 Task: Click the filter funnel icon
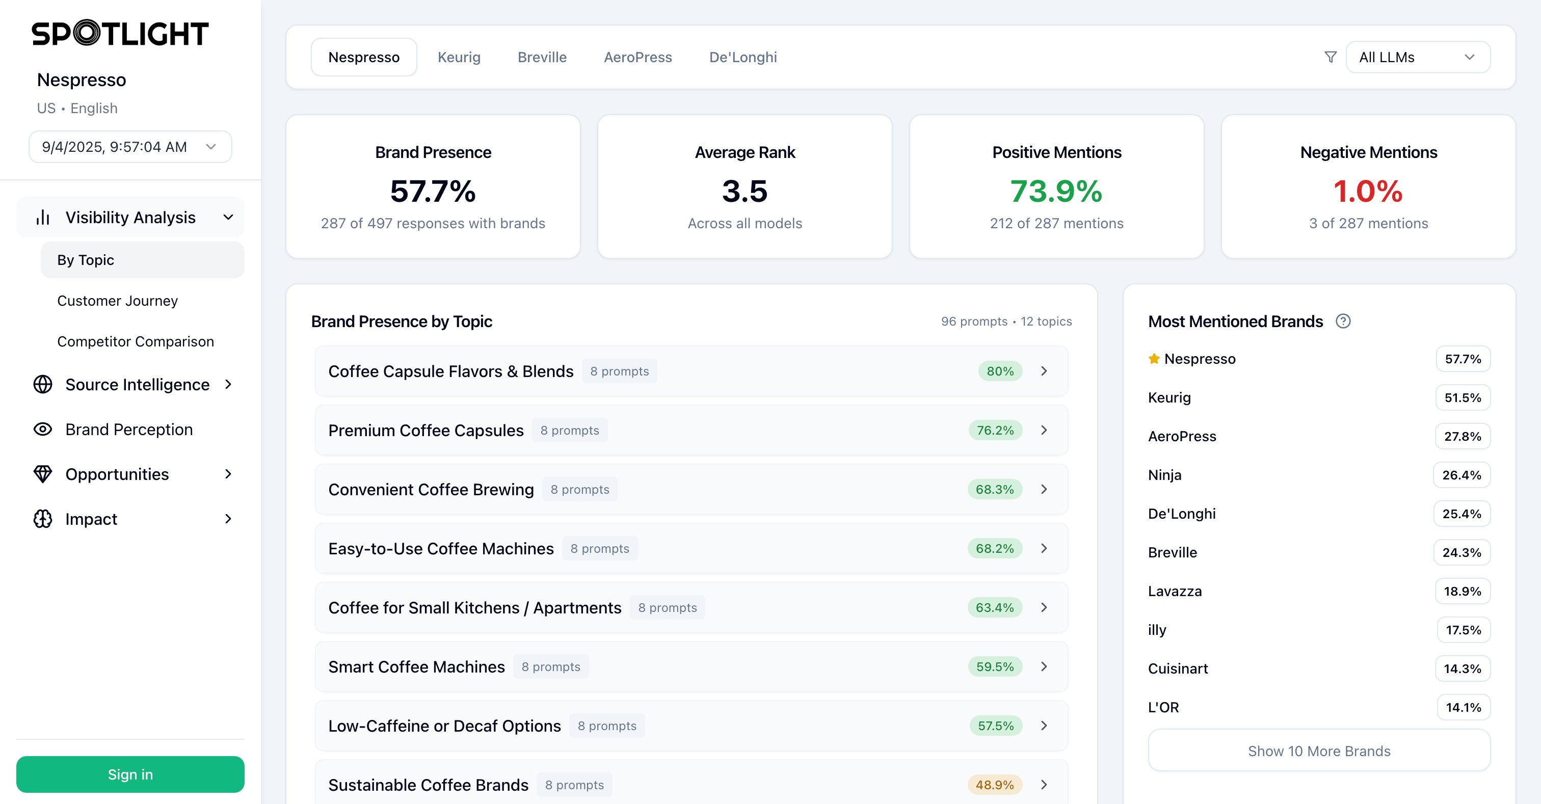tap(1330, 57)
